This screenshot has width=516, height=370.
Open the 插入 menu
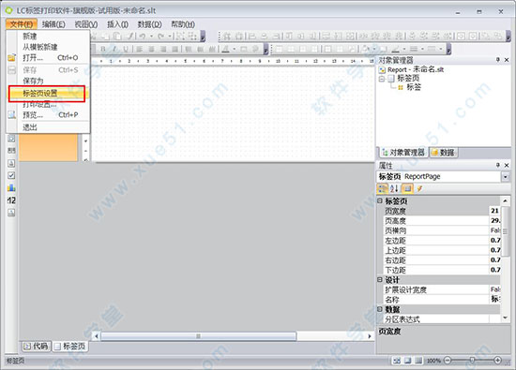(x=117, y=24)
